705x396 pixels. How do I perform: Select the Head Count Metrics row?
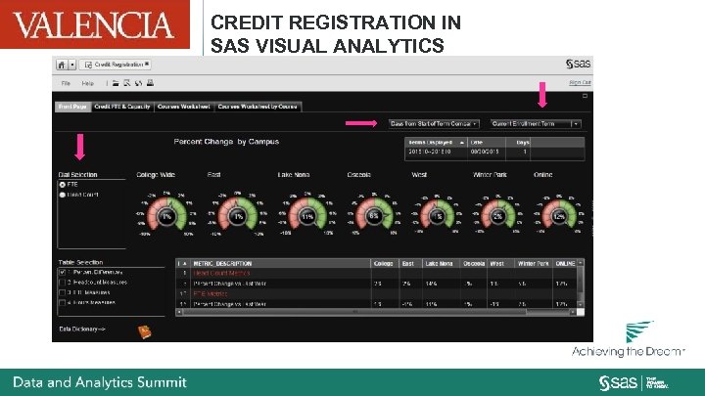(376, 274)
